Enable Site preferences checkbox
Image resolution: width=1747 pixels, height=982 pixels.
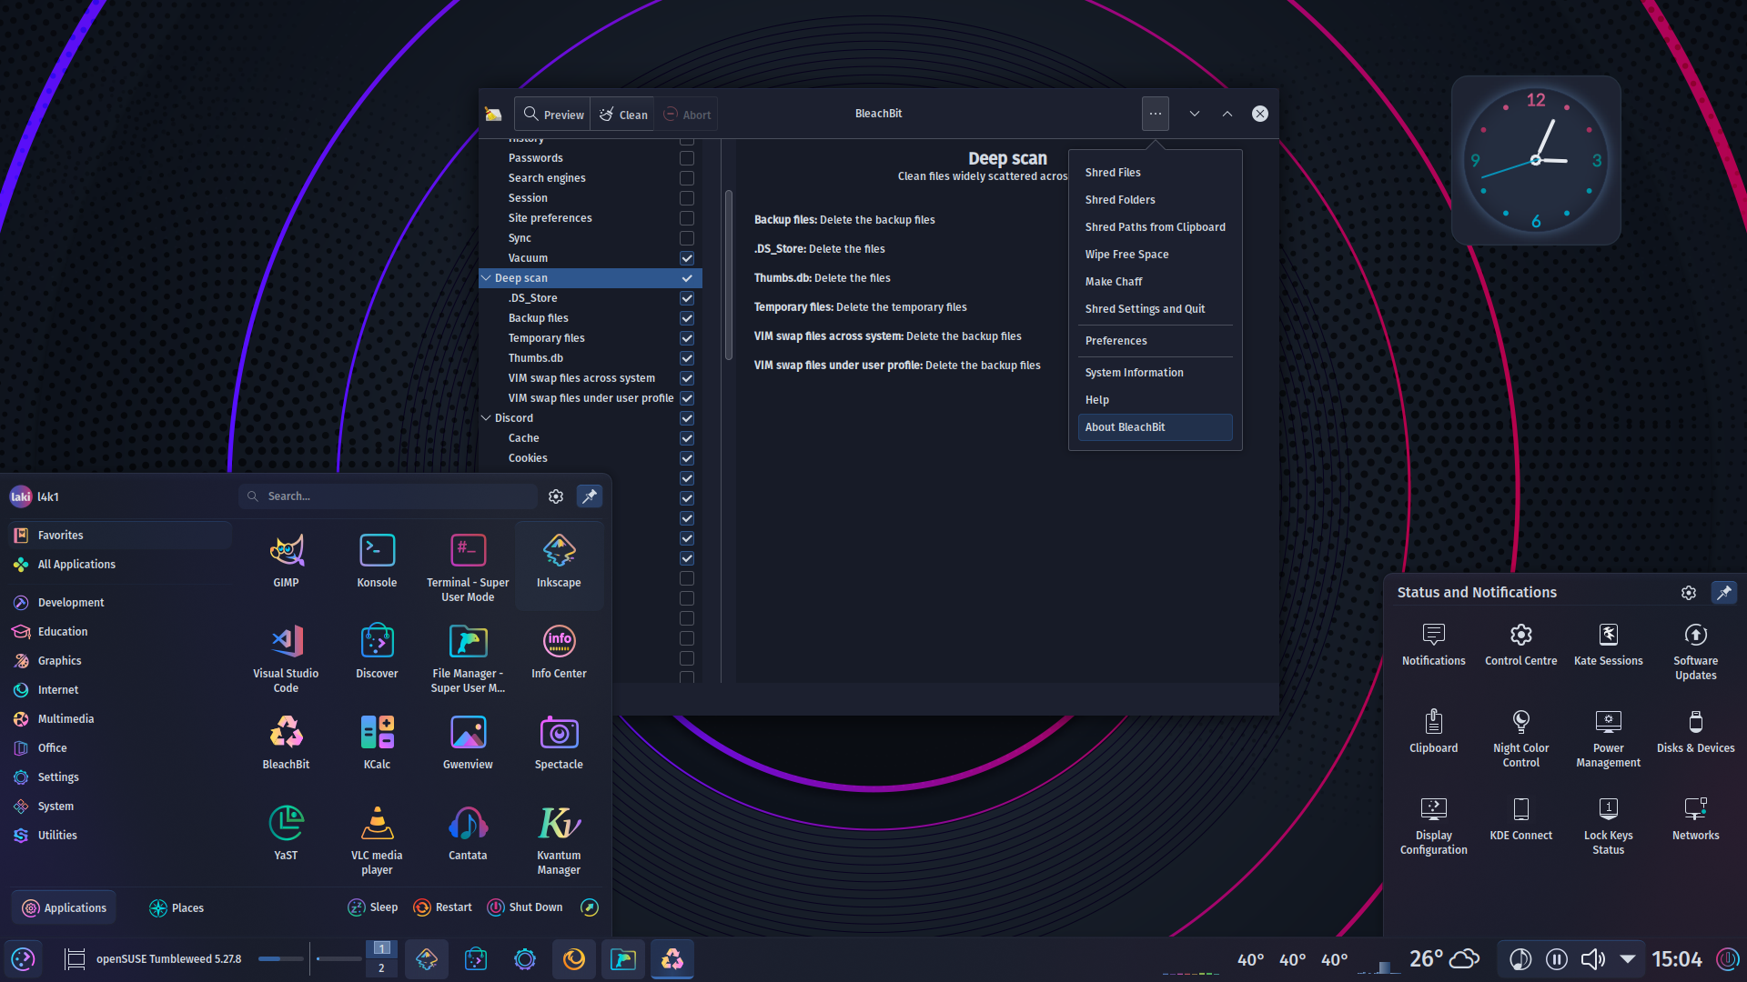[x=687, y=218]
